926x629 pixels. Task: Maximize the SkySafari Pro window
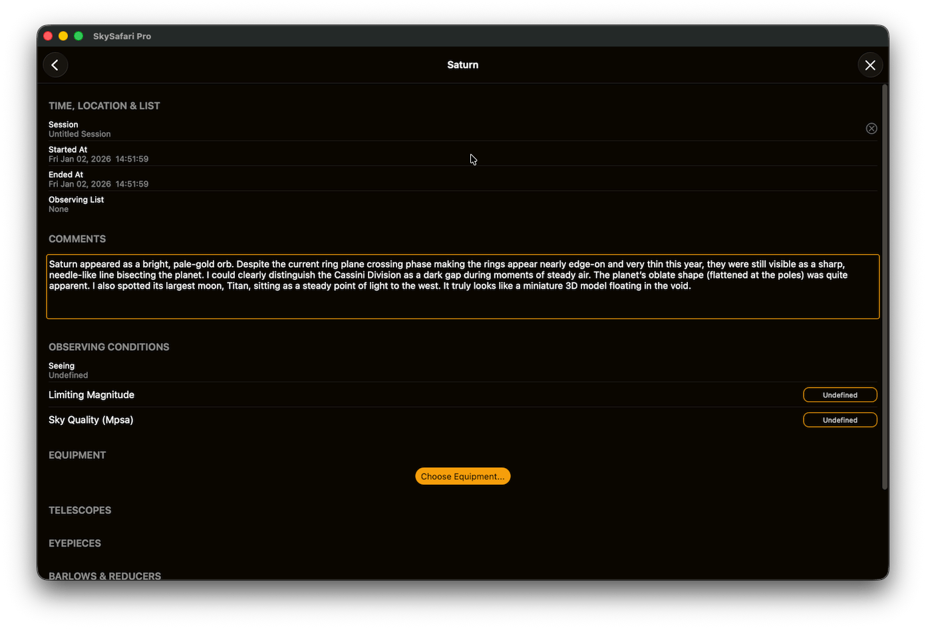(x=78, y=36)
